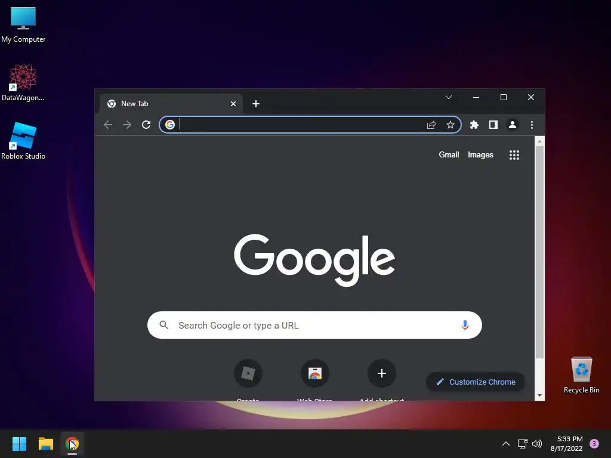Click the Customize Chrome button

click(476, 382)
